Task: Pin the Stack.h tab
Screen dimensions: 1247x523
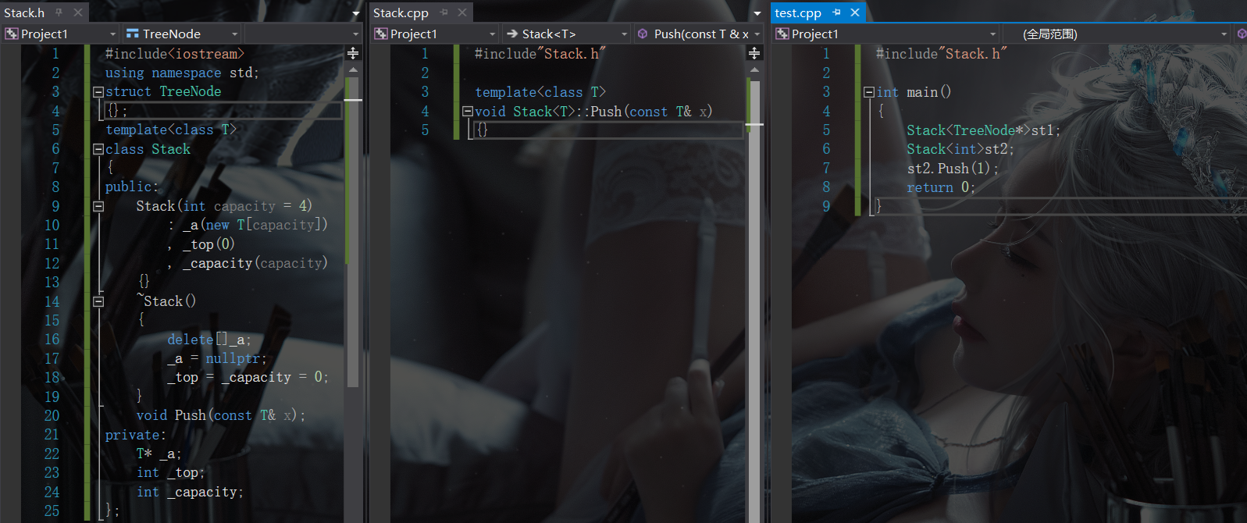Action: 59,12
